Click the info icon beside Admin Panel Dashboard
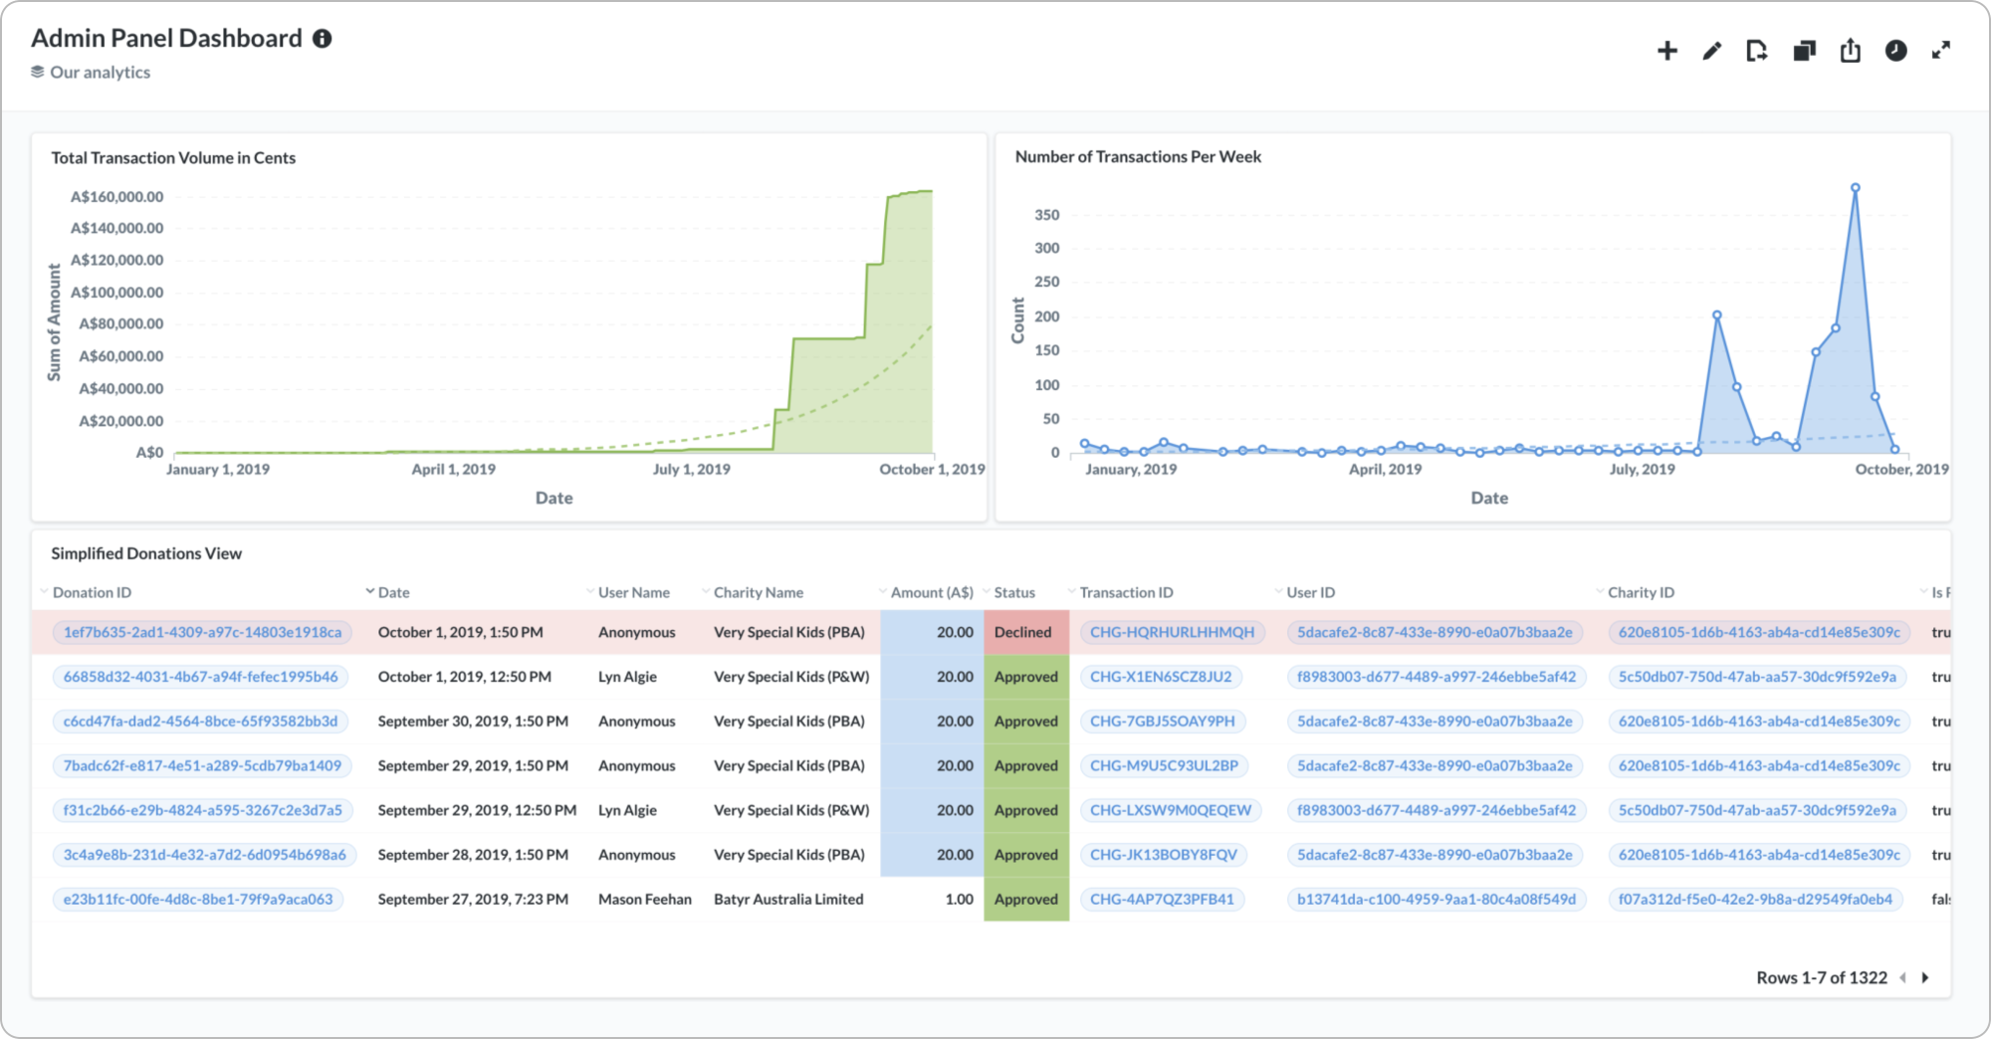1991x1039 pixels. click(x=323, y=39)
